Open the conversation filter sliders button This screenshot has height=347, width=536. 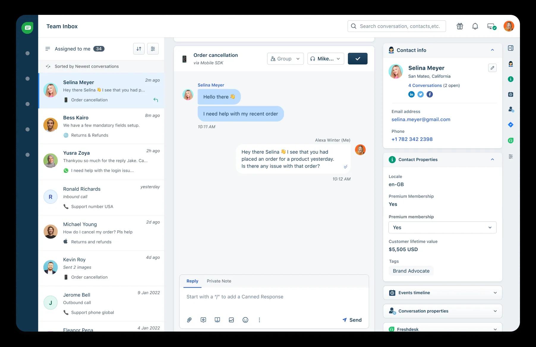153,49
